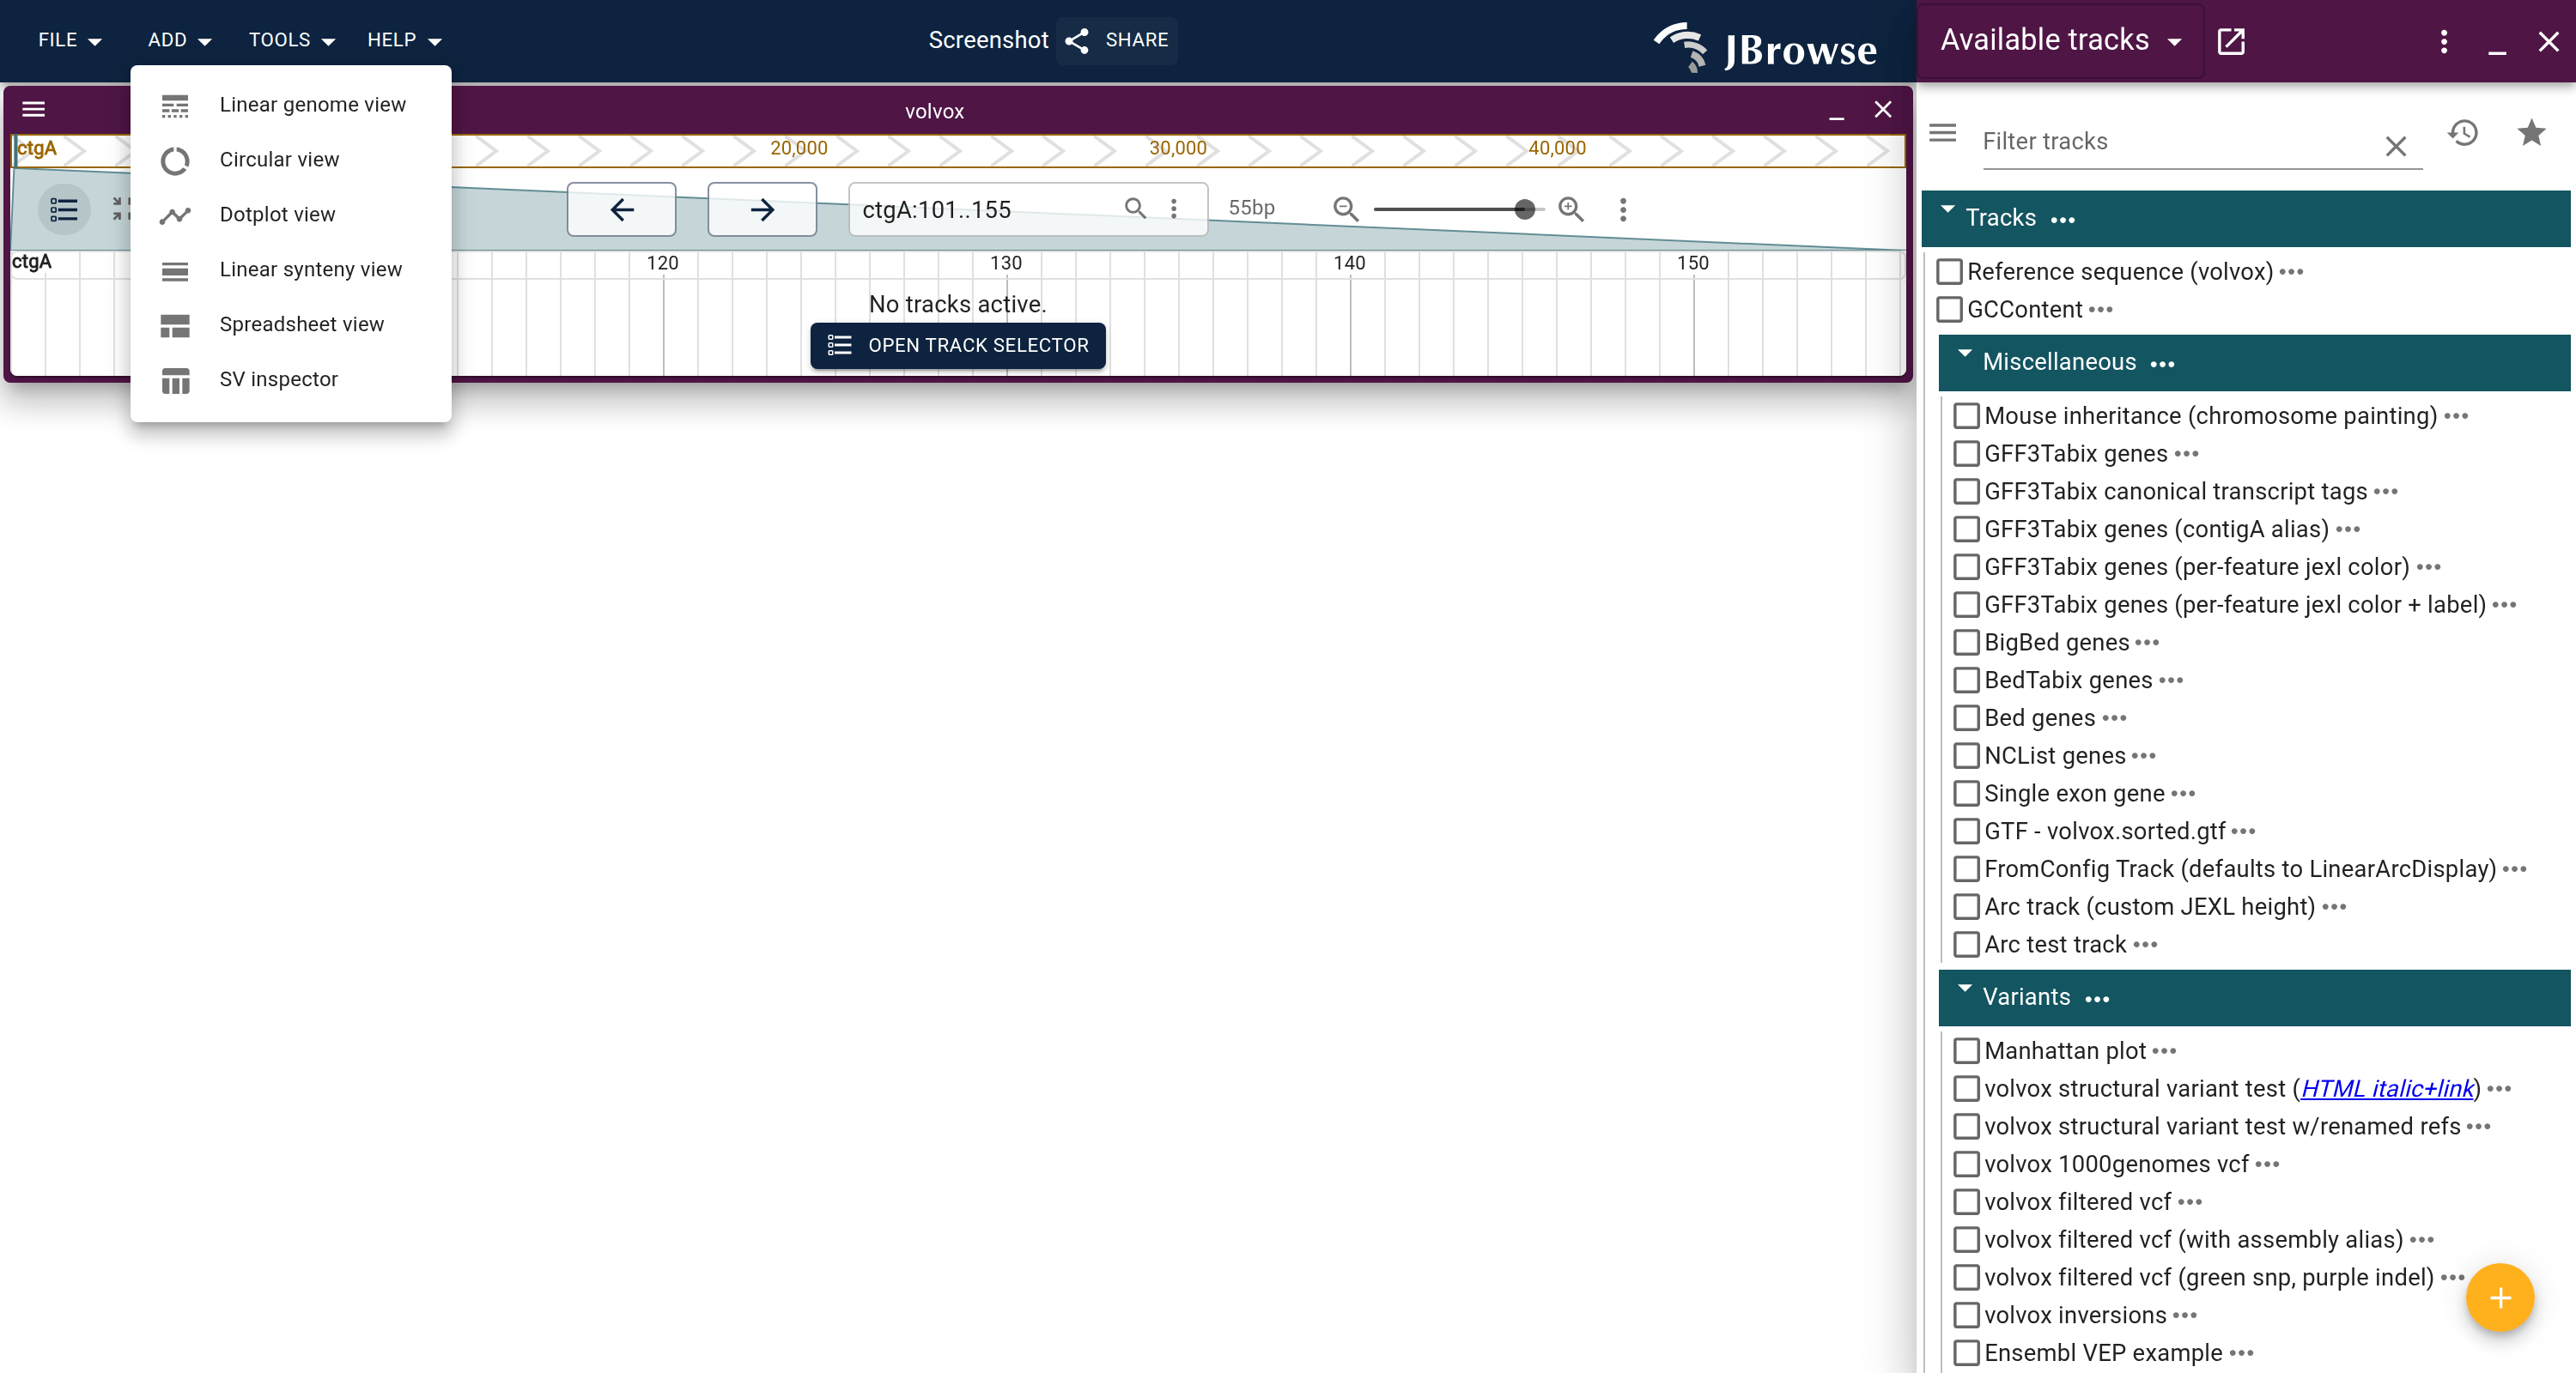Clear the Filter tracks field
Viewport: 2576px width, 1373px height.
[2396, 146]
